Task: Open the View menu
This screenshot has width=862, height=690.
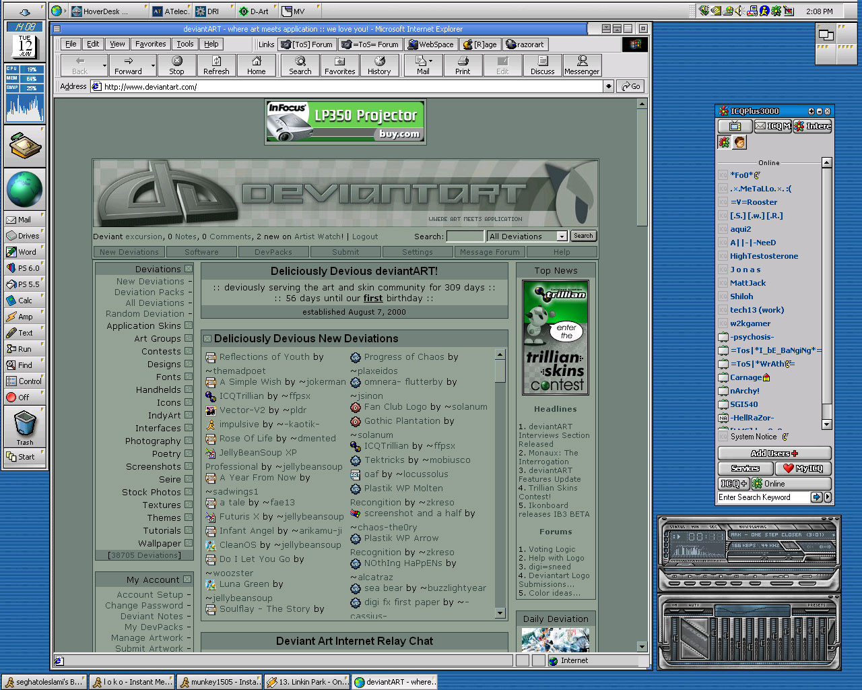Action: (117, 44)
